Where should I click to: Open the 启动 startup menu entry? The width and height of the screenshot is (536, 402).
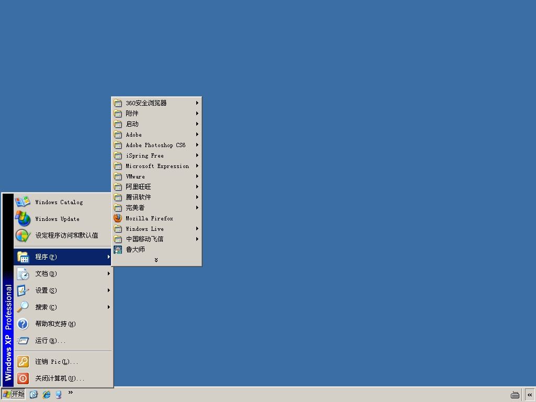coord(157,124)
